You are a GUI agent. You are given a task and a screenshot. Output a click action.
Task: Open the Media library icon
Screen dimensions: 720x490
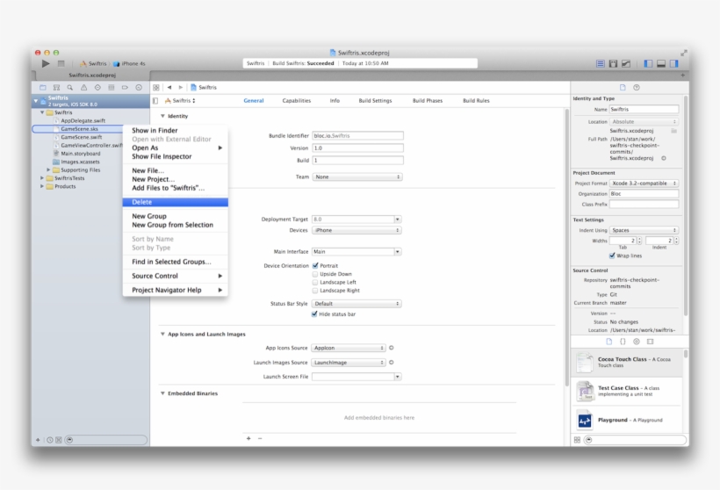point(651,342)
